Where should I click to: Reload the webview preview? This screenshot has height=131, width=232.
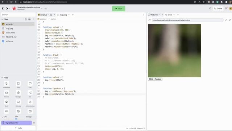click(150, 20)
